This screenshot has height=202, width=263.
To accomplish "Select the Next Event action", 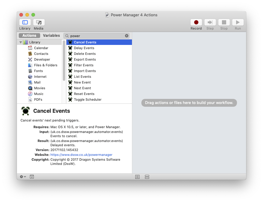I will click(99, 88).
